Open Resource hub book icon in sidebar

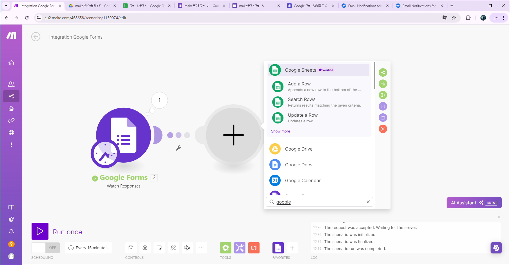point(11,207)
